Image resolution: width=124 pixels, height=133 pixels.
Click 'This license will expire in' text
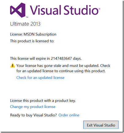[x=30, y=59]
